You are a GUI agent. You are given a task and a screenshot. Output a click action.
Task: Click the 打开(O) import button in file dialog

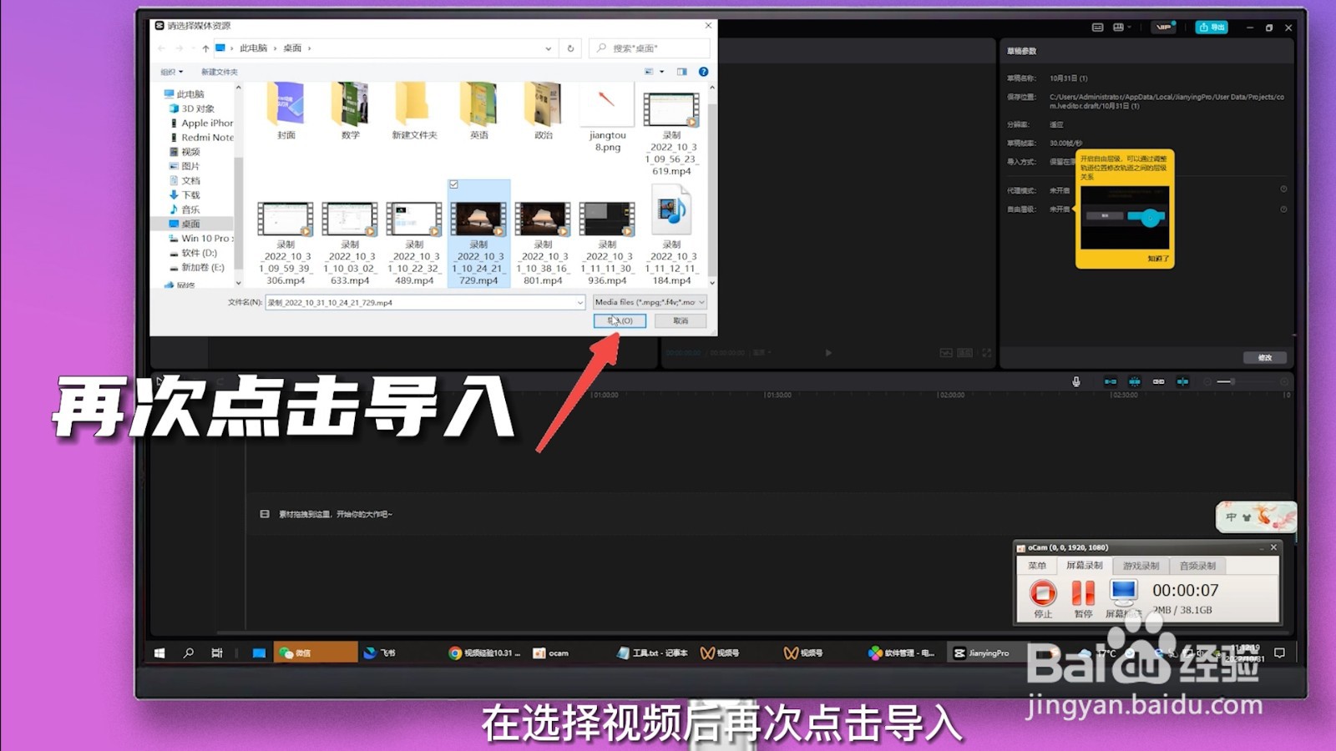pyautogui.click(x=620, y=321)
